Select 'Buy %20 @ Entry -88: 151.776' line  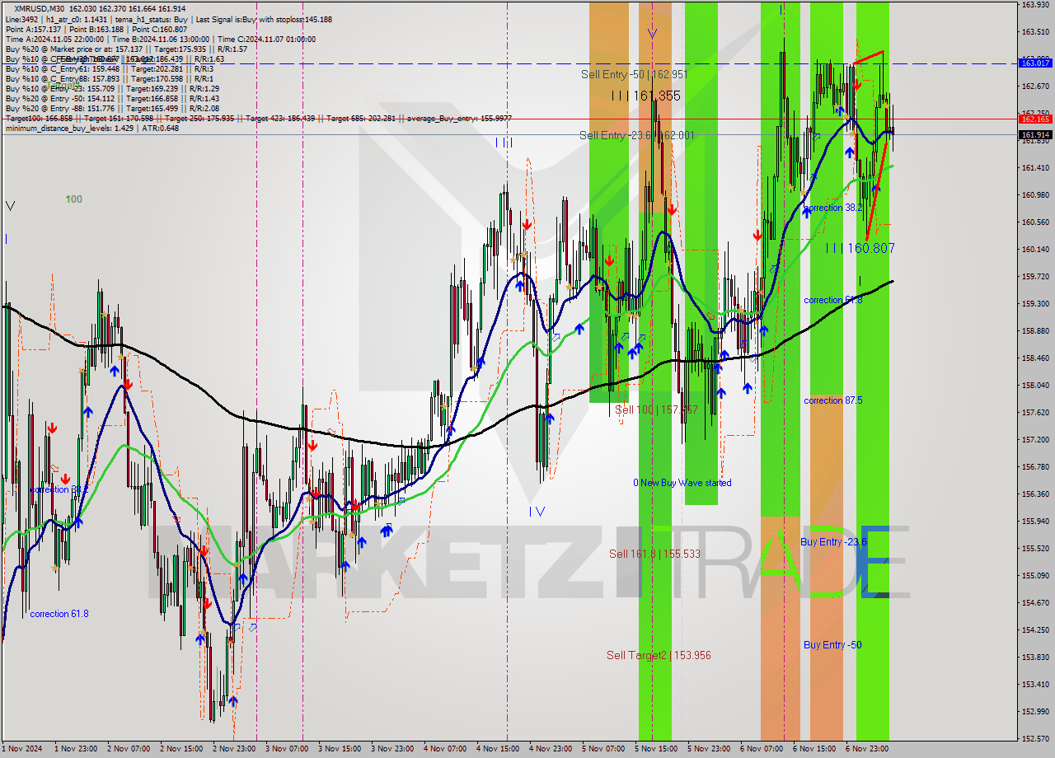click(112, 108)
